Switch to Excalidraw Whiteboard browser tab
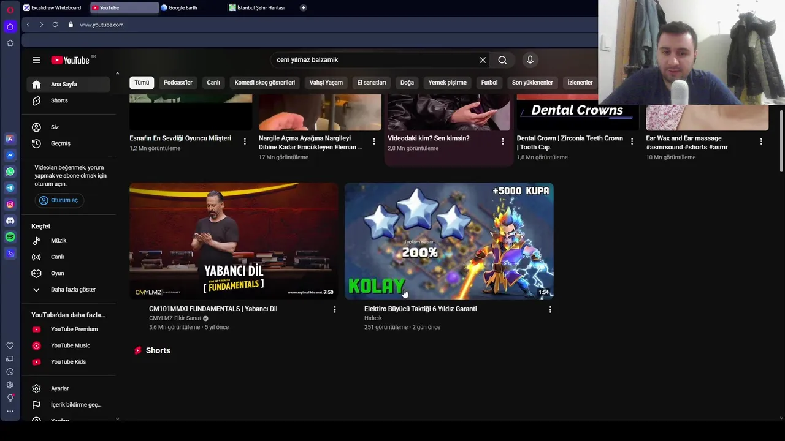 [x=55, y=8]
